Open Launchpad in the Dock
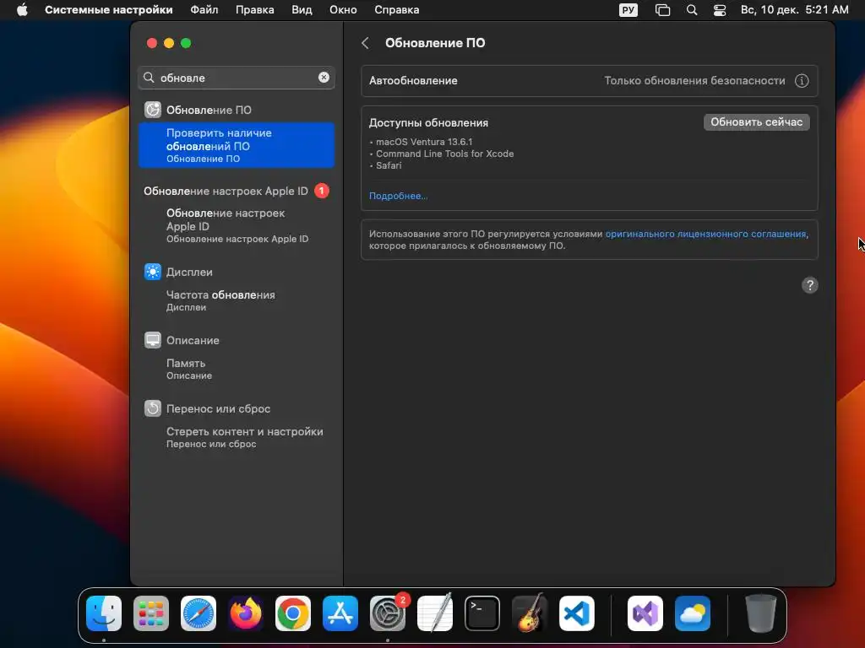 click(151, 613)
